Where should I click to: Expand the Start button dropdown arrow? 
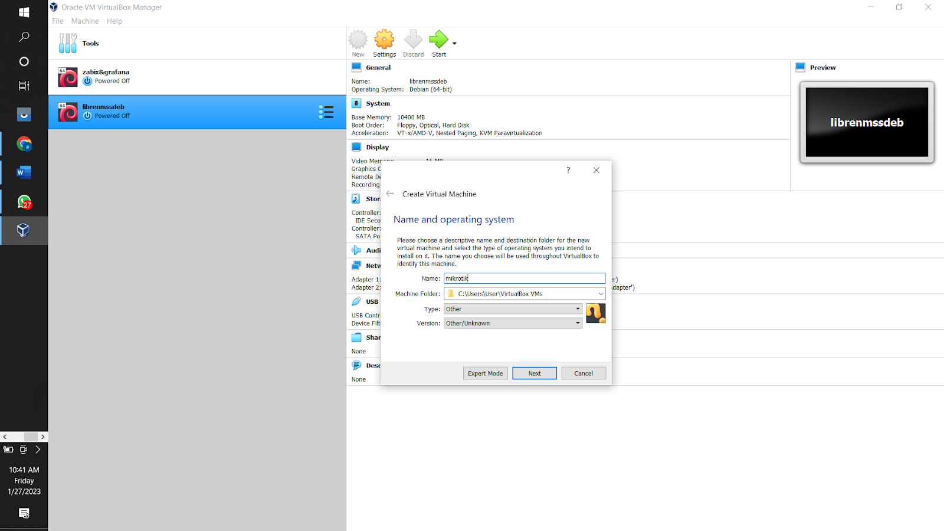coord(454,43)
